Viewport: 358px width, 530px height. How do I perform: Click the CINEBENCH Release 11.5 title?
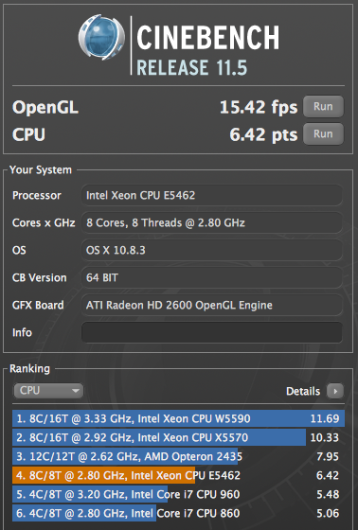207,50
